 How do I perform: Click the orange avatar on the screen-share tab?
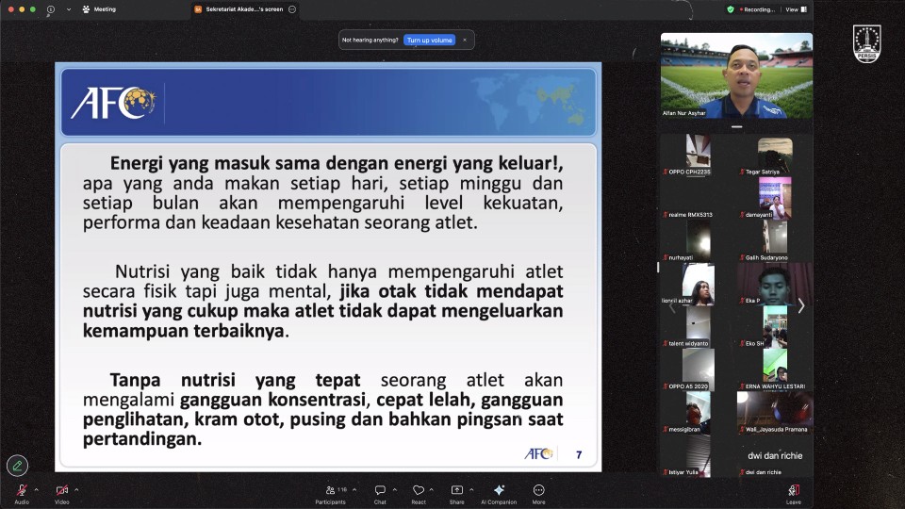click(198, 9)
